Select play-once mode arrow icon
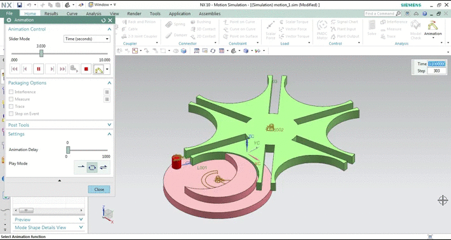This screenshot has width=451, height=240. 81,167
